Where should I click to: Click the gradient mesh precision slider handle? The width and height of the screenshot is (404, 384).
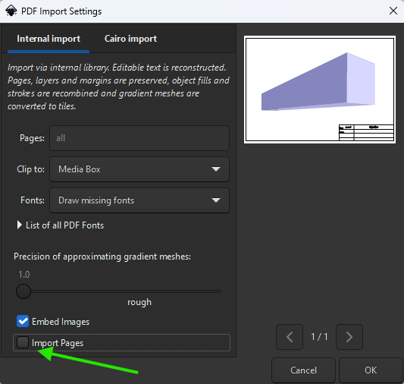(x=23, y=291)
